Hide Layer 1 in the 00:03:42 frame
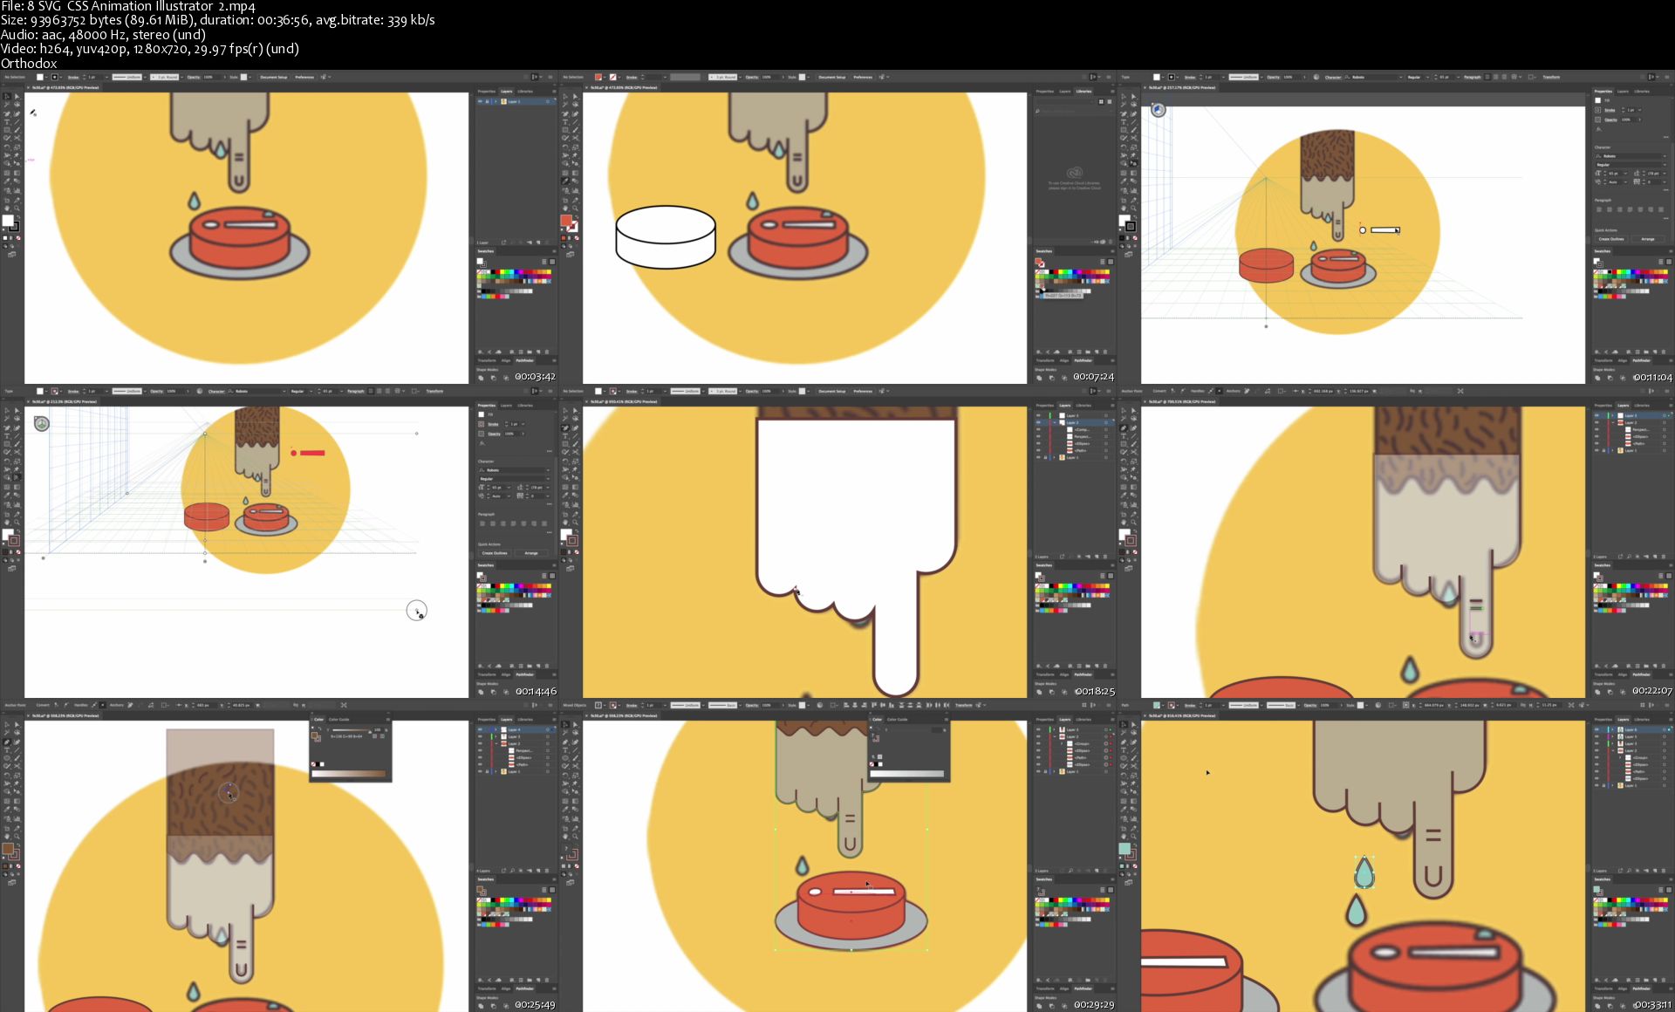This screenshot has height=1012, width=1675. [480, 101]
